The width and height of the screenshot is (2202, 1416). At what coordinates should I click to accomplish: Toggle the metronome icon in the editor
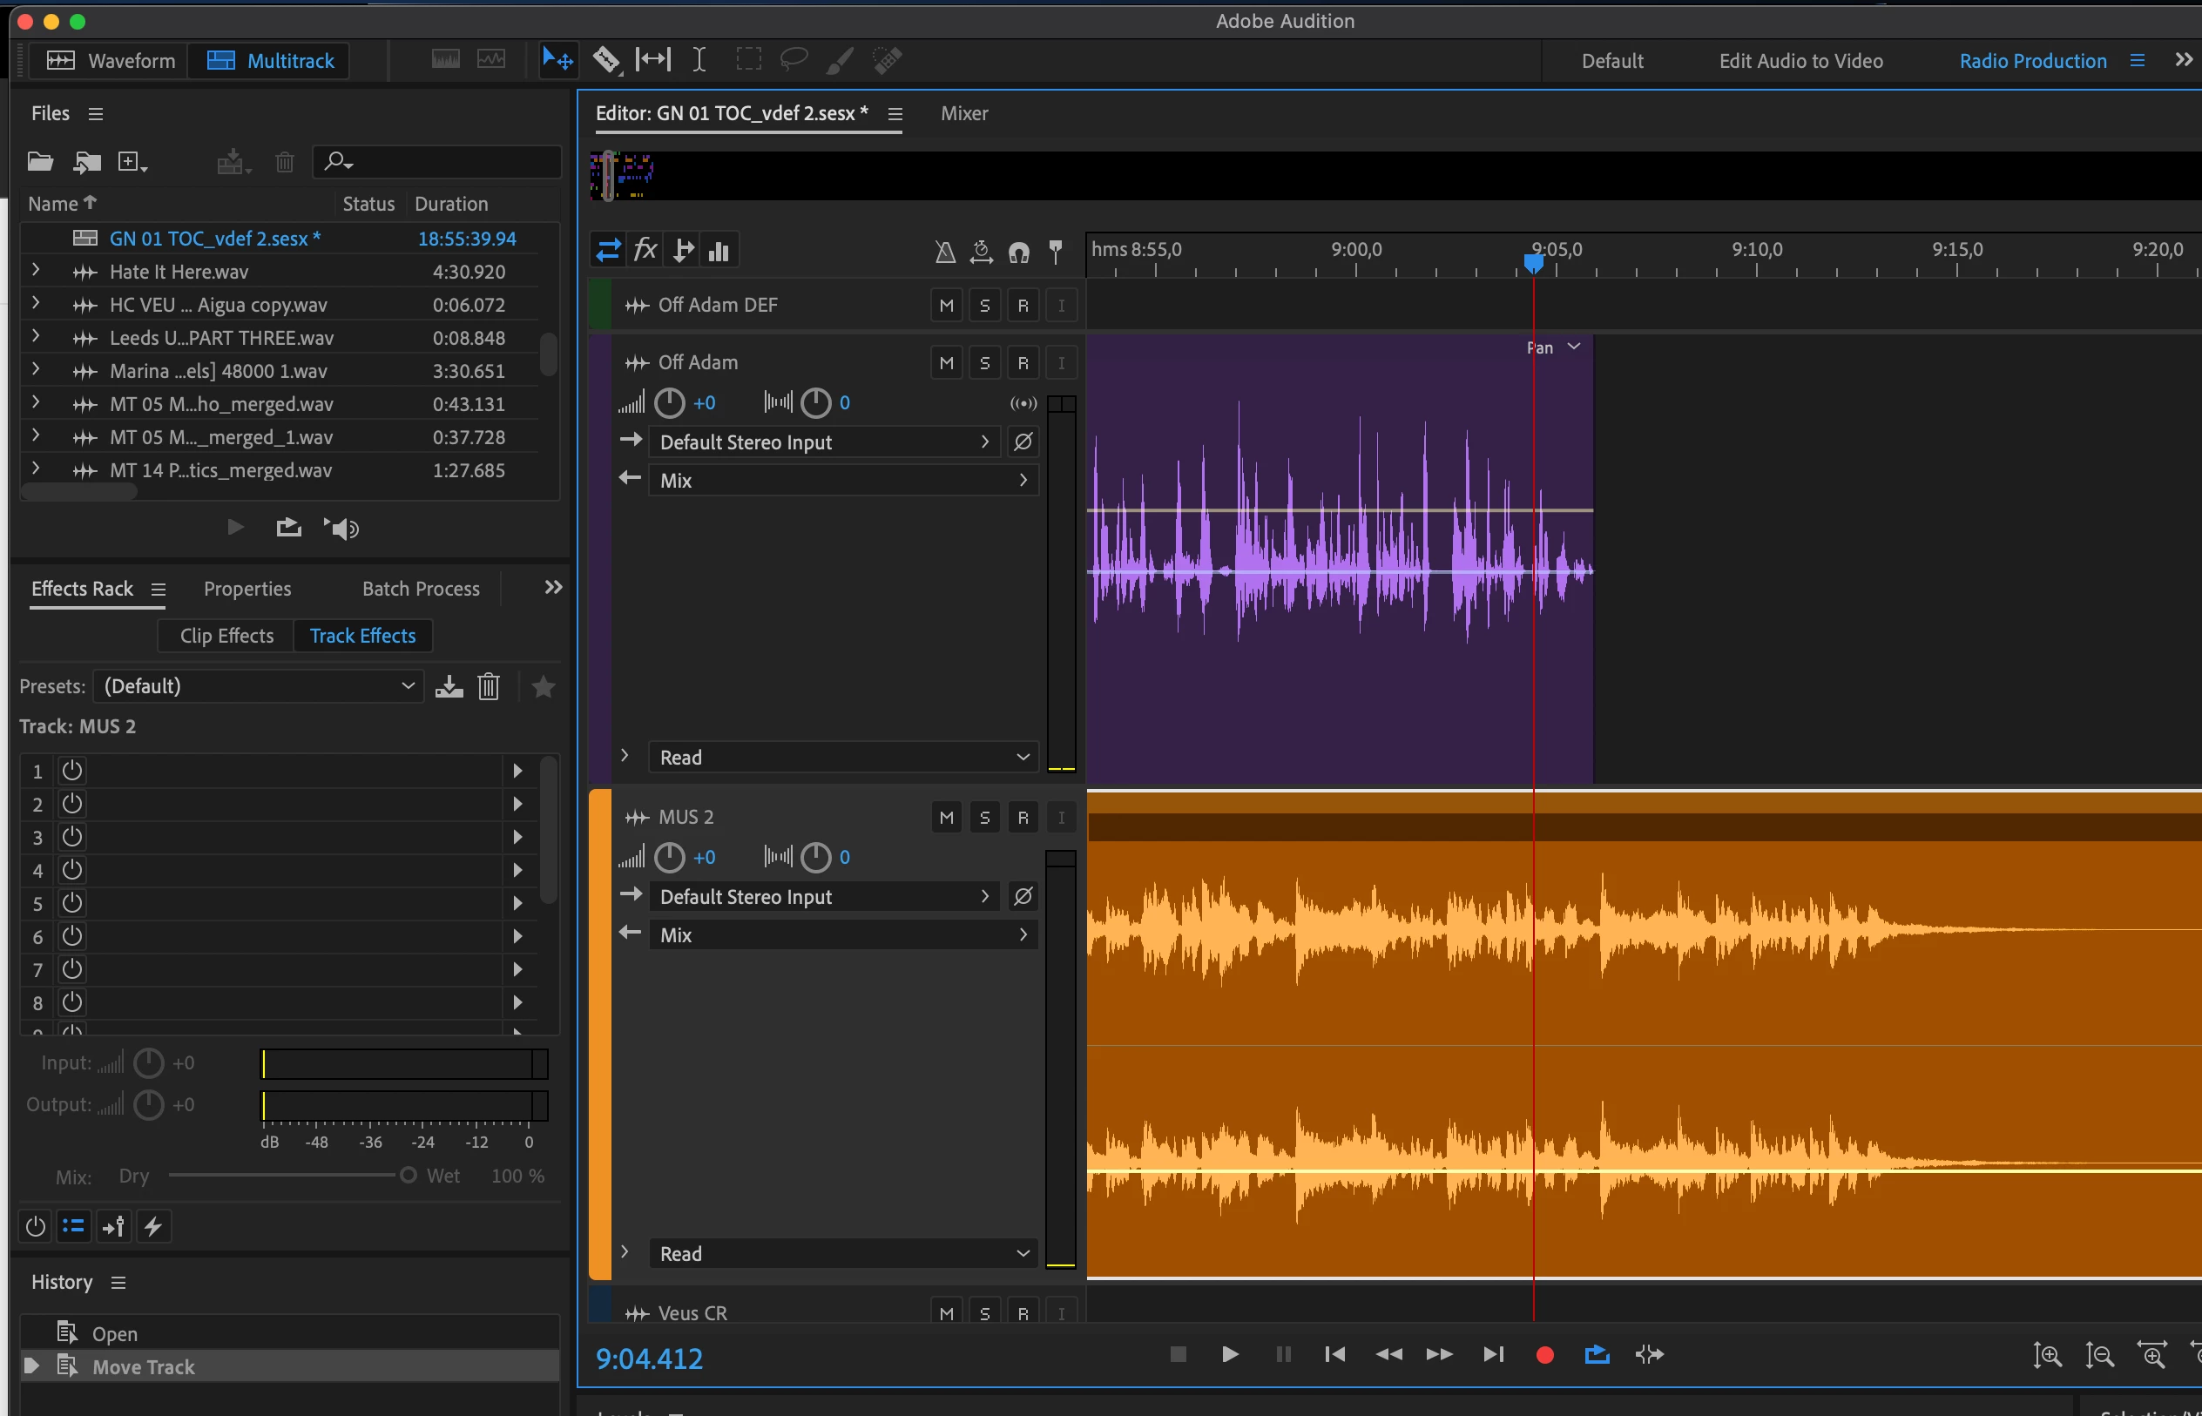tap(944, 251)
